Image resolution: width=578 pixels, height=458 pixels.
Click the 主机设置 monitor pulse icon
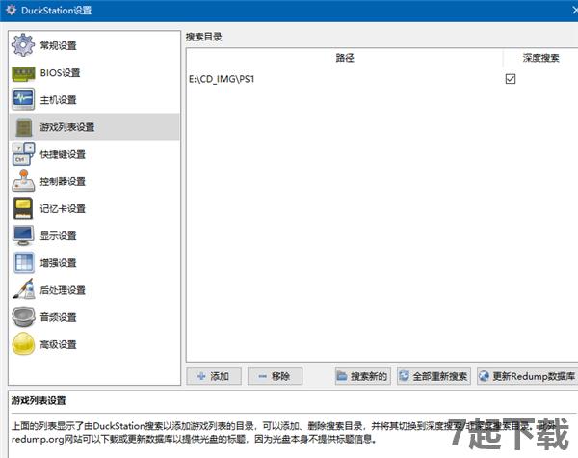23,99
